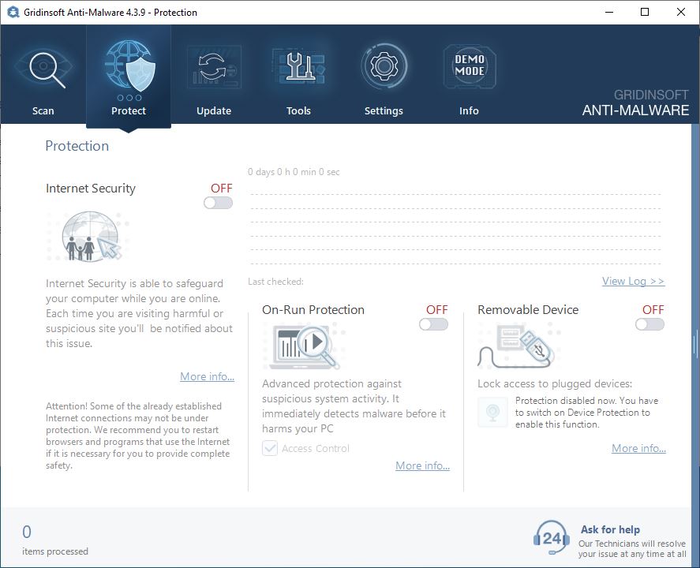Click the uptime counter '0 days 0 h 0 min 0 sec'
The image size is (700, 568).
[294, 172]
